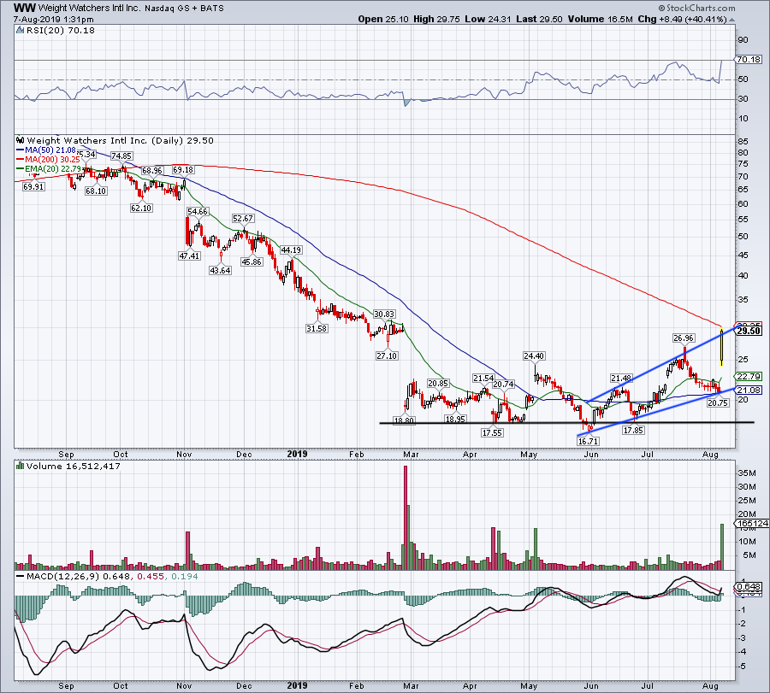Click the Last 29.50 header value

pyautogui.click(x=539, y=19)
